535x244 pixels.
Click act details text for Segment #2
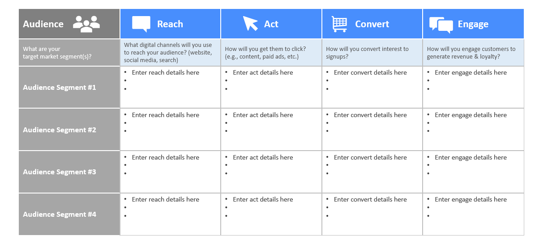point(263,115)
